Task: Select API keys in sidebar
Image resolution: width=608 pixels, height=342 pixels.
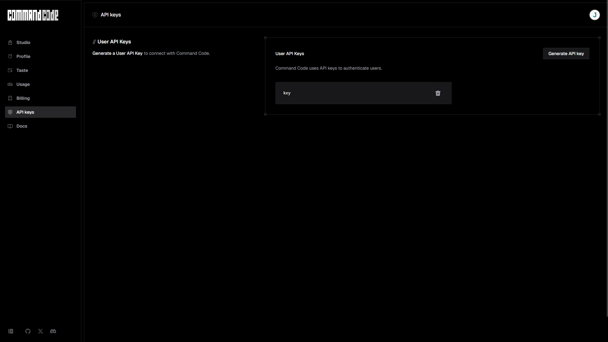Action: tap(41, 112)
